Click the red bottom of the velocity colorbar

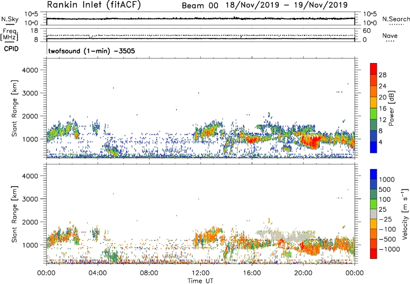[x=374, y=254]
